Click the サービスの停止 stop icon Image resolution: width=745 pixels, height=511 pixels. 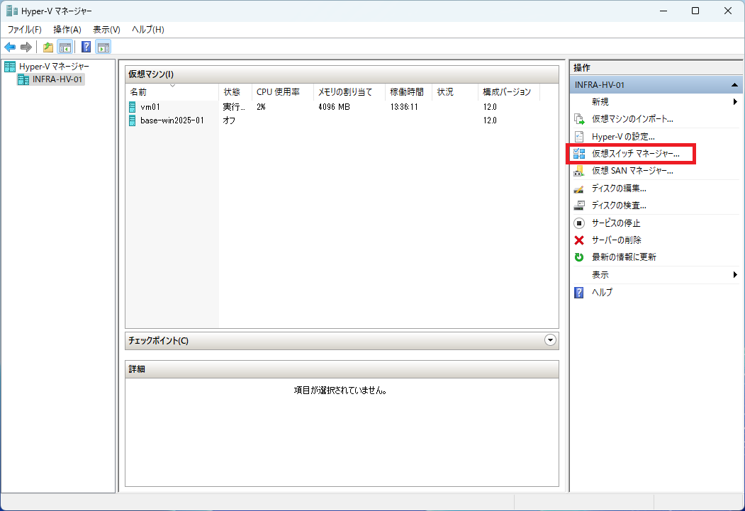pos(578,223)
